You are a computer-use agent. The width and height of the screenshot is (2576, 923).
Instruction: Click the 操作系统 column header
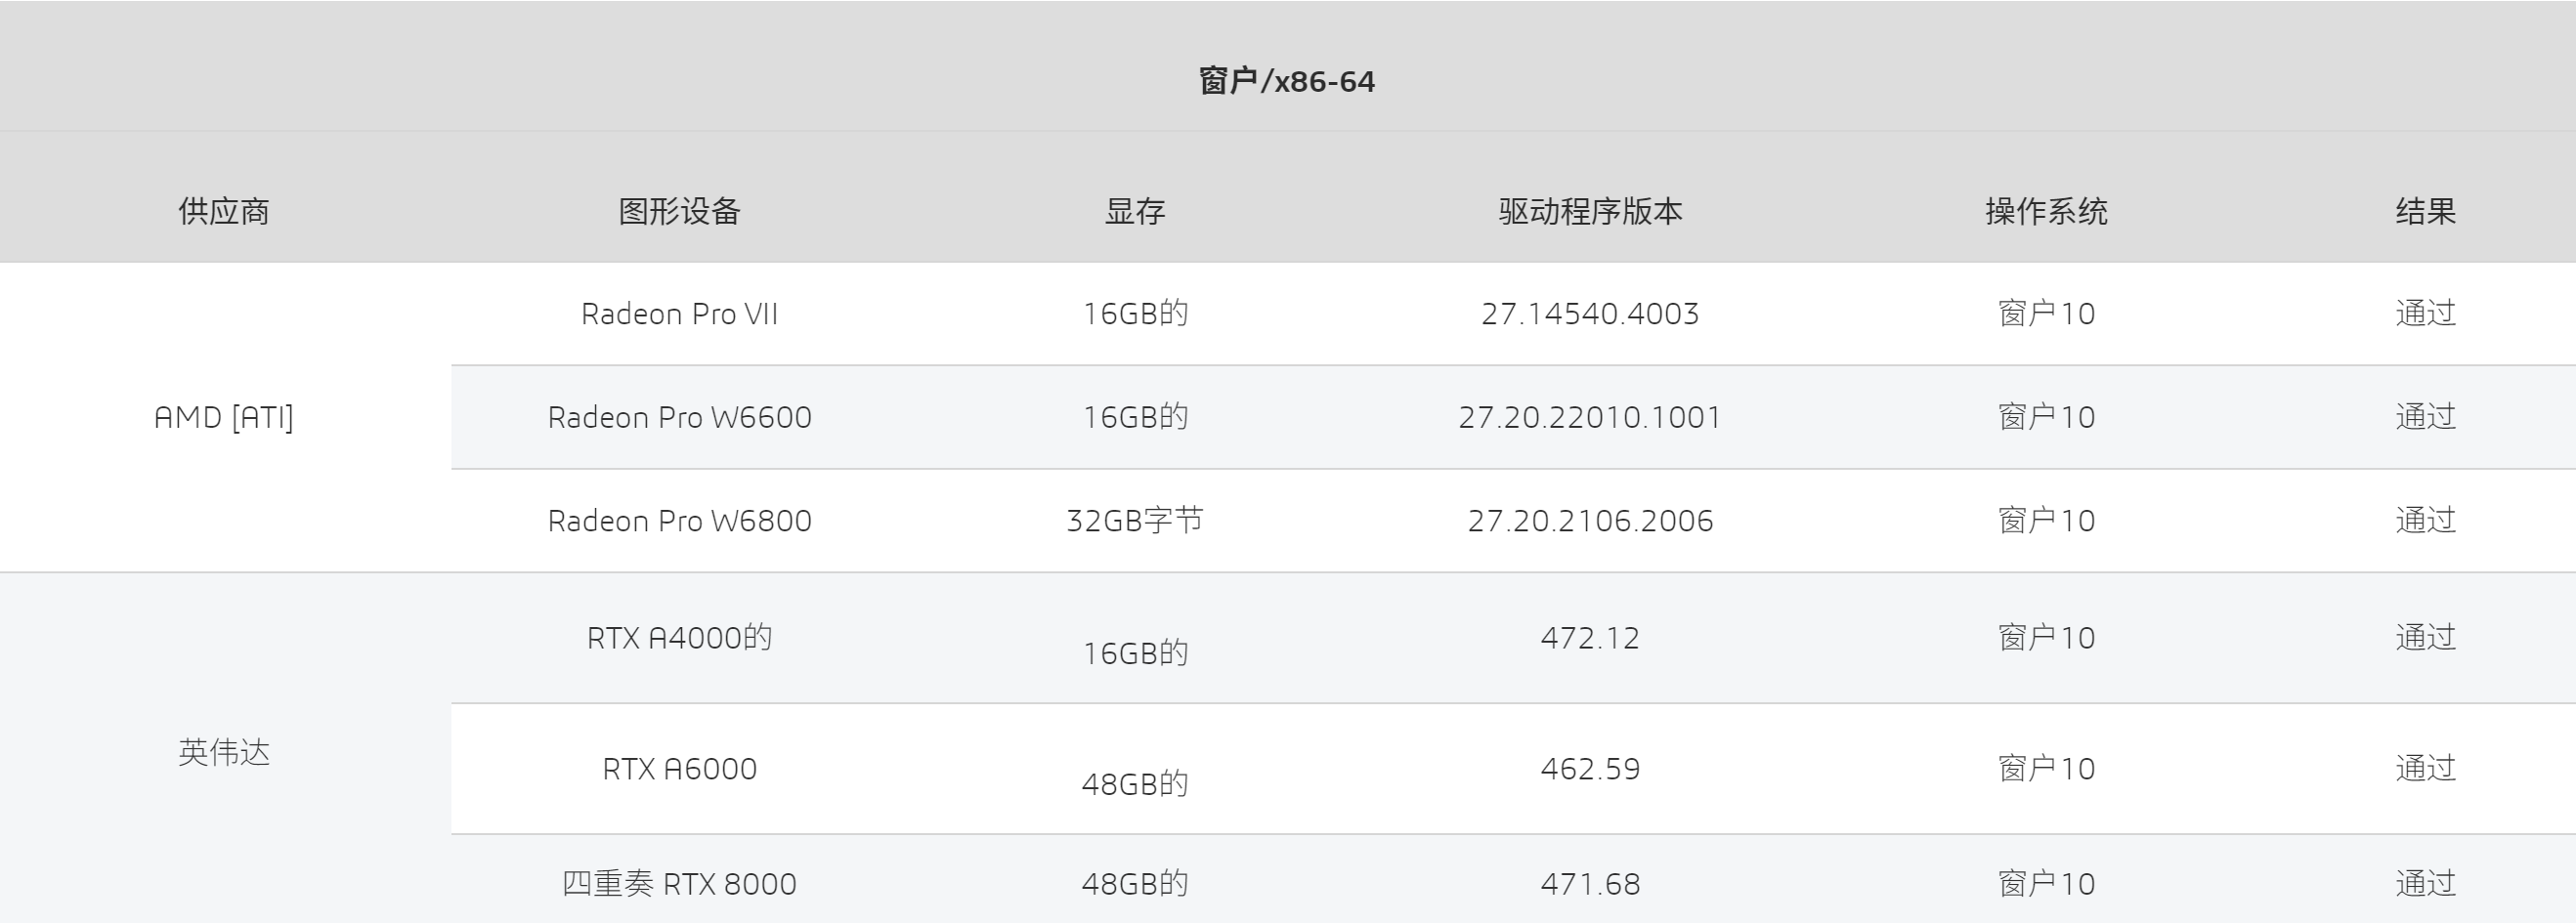tap(2046, 211)
